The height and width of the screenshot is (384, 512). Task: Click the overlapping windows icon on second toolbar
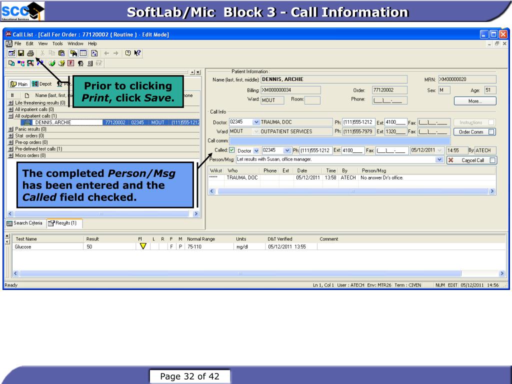point(11,63)
